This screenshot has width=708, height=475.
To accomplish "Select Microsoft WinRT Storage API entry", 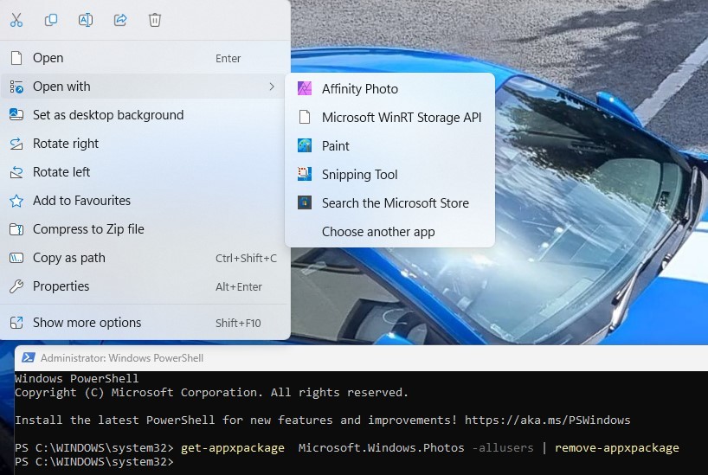I will pos(389,117).
